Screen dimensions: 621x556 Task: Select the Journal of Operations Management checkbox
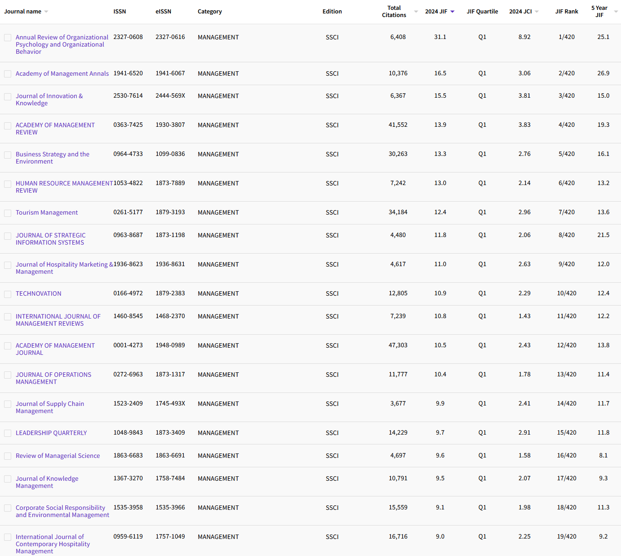8,375
